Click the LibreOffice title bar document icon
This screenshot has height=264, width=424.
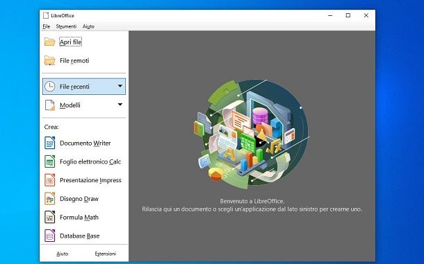click(x=46, y=15)
